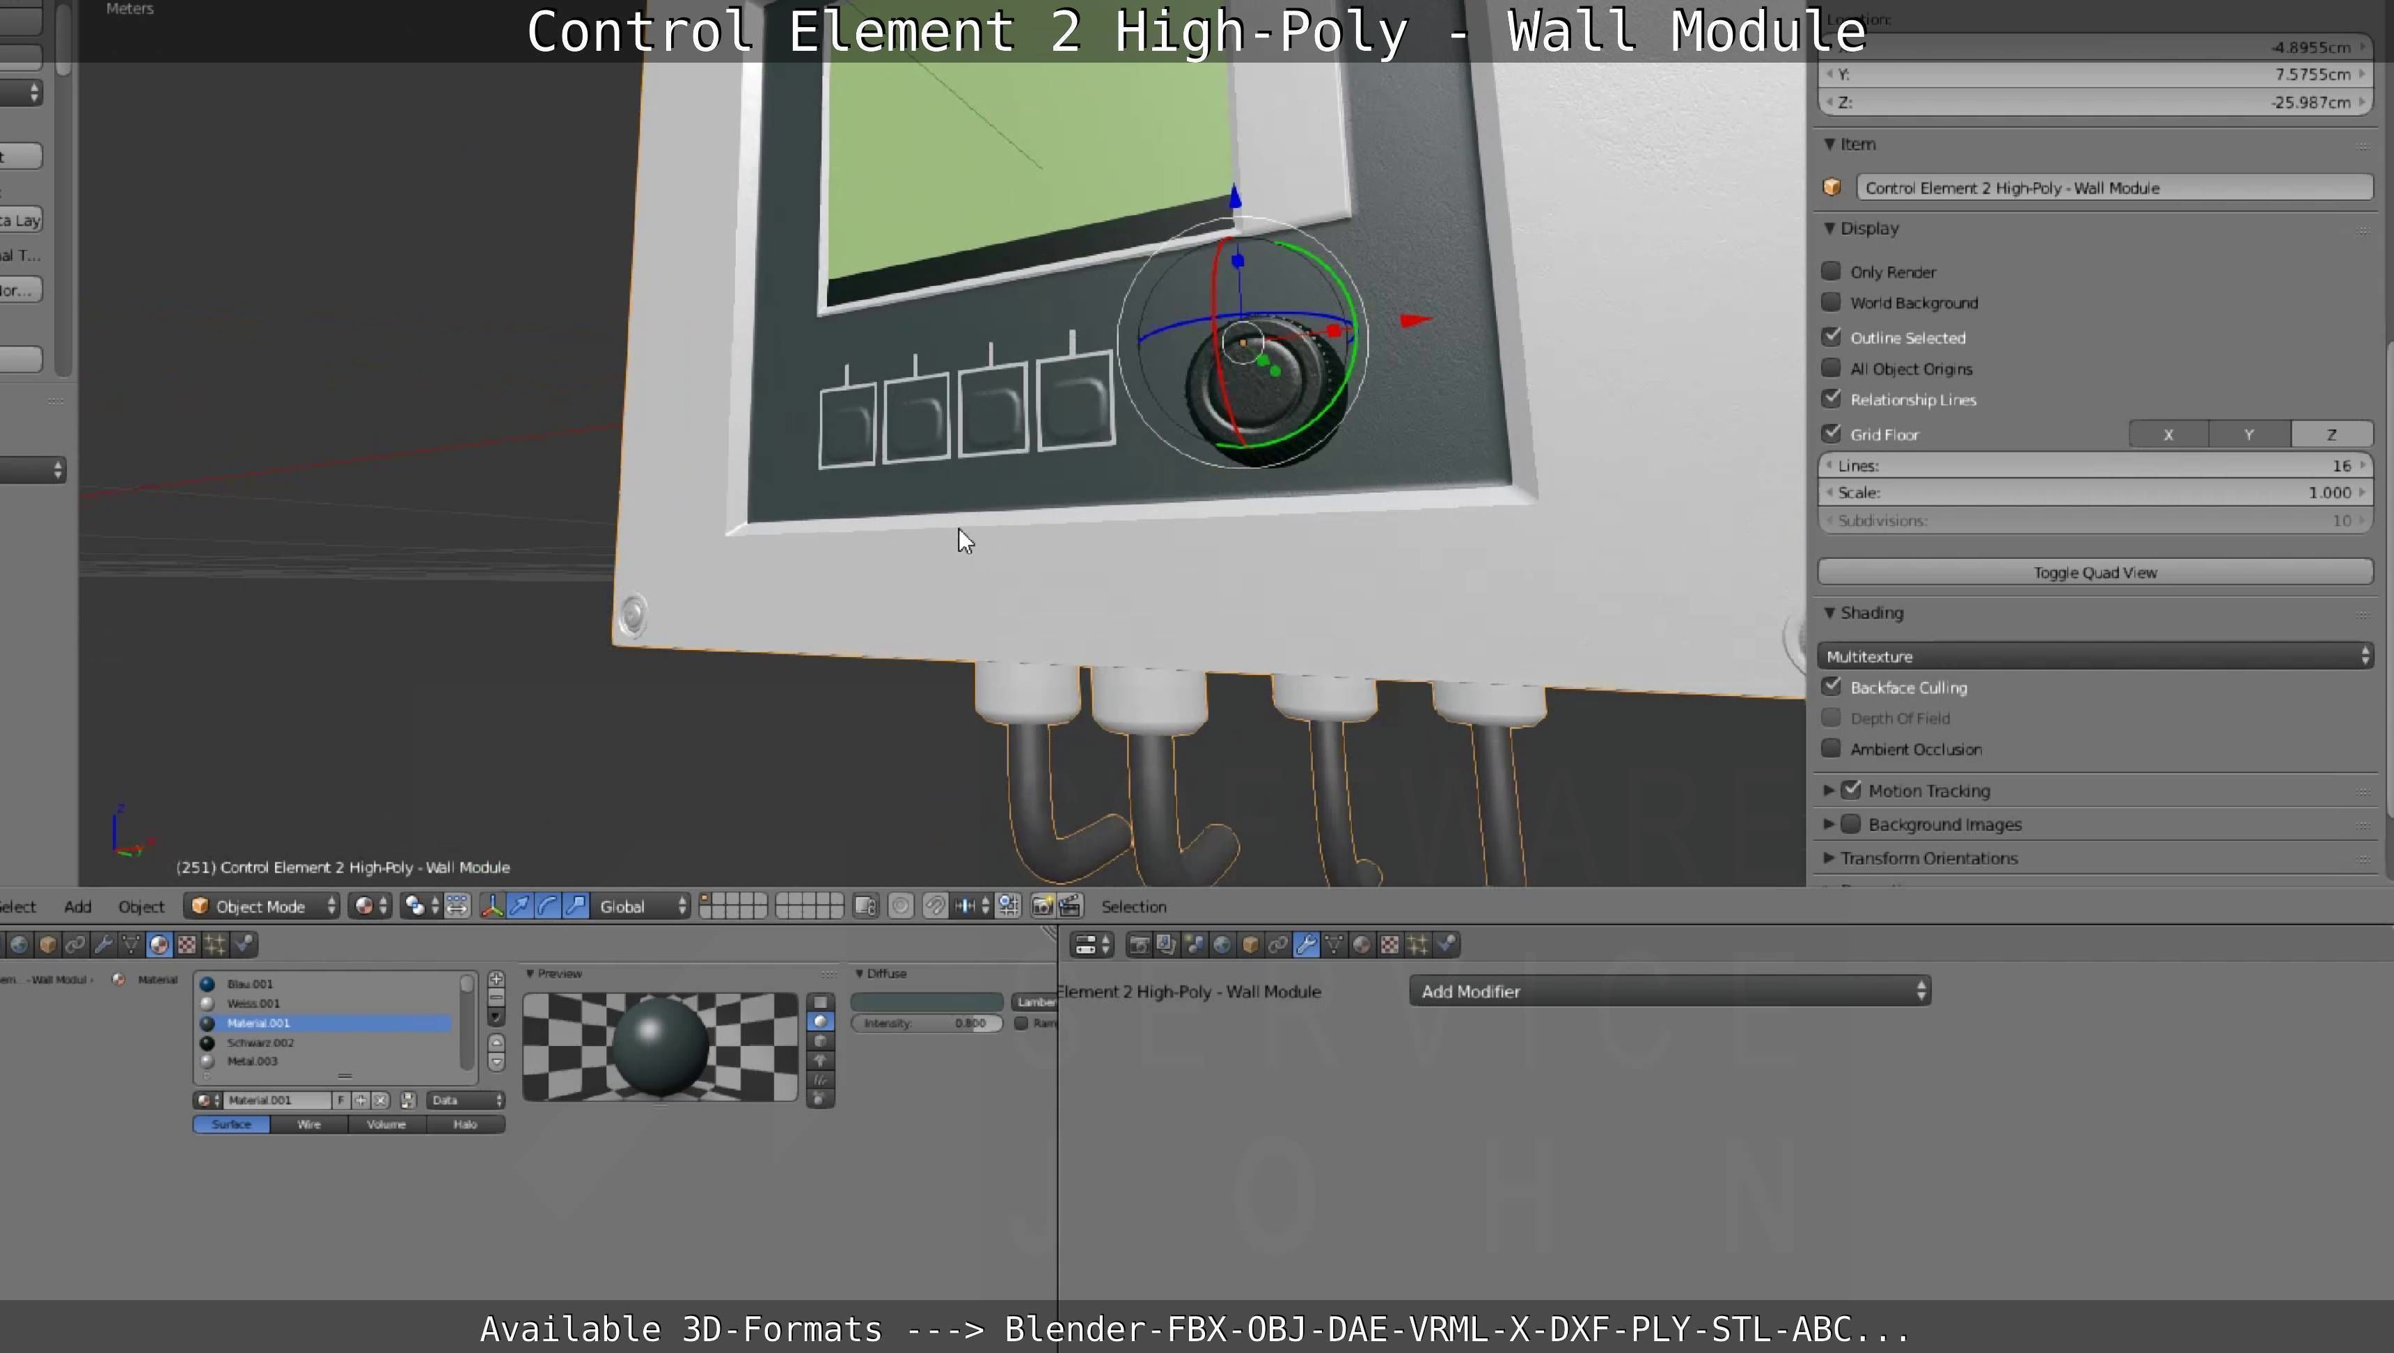Open the Add Modifier dropdown
This screenshot has width=2394, height=1353.
1670,990
